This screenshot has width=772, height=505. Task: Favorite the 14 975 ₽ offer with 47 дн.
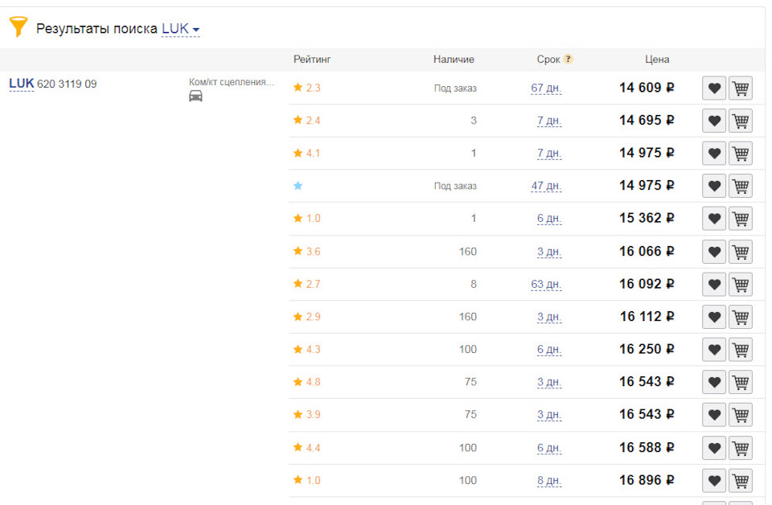[714, 186]
